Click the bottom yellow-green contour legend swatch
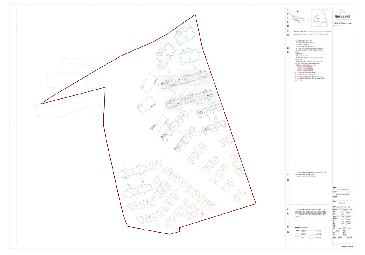The width and height of the screenshot is (365, 255). 311,238
